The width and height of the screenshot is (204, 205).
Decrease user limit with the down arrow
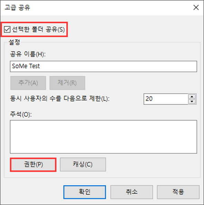[192, 101]
